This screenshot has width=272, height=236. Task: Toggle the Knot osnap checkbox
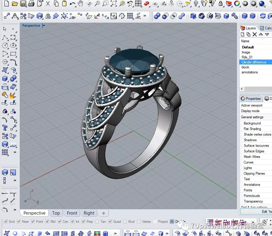pos(125,222)
